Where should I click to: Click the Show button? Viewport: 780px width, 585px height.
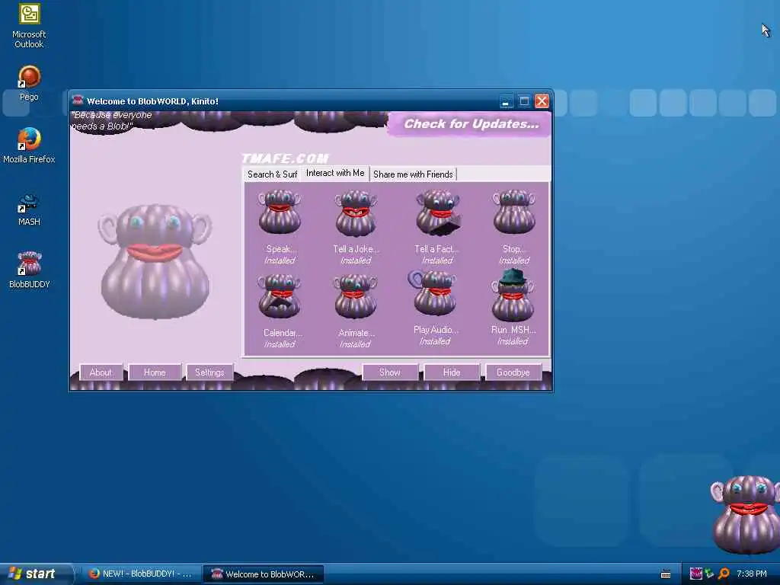pyautogui.click(x=390, y=372)
